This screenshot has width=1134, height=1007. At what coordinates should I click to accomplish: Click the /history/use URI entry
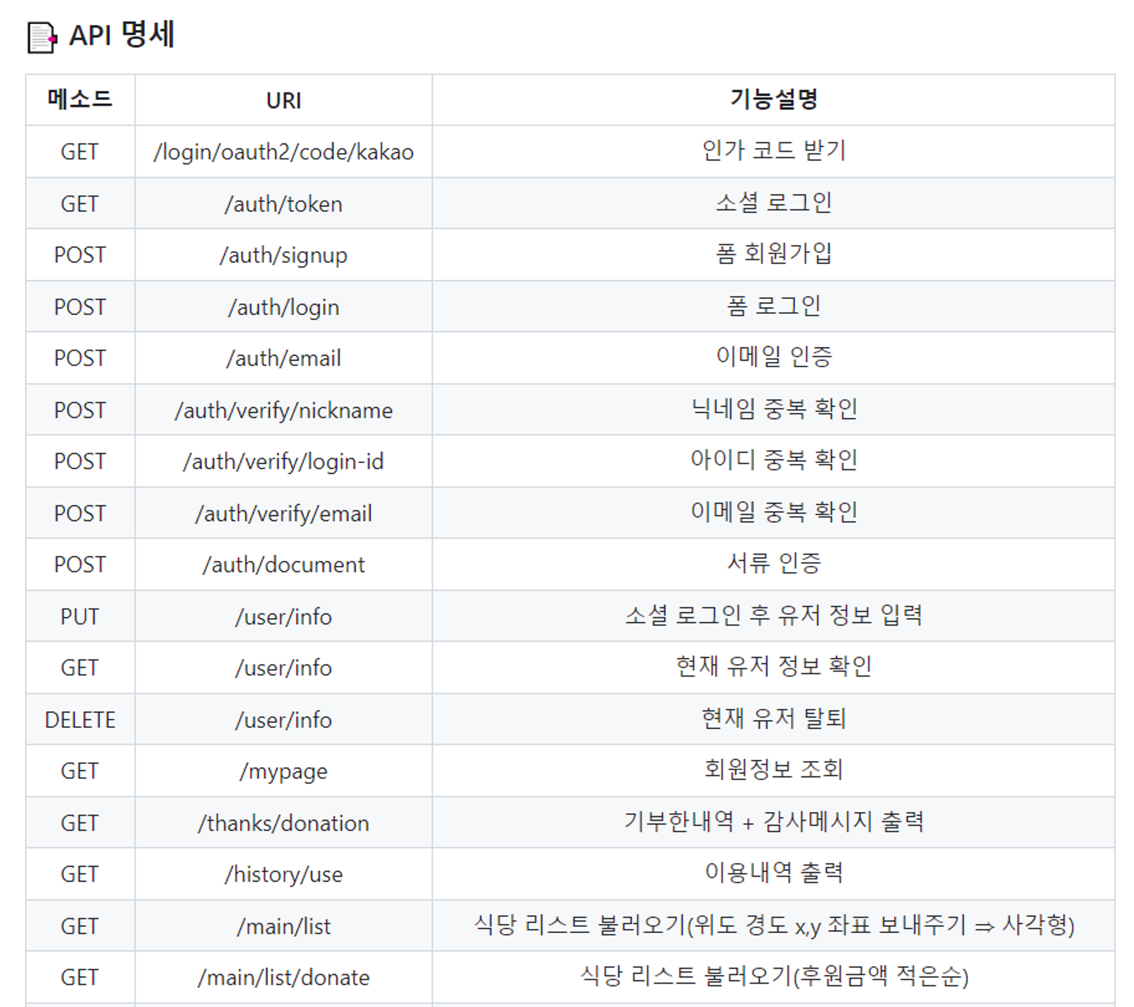(x=283, y=874)
